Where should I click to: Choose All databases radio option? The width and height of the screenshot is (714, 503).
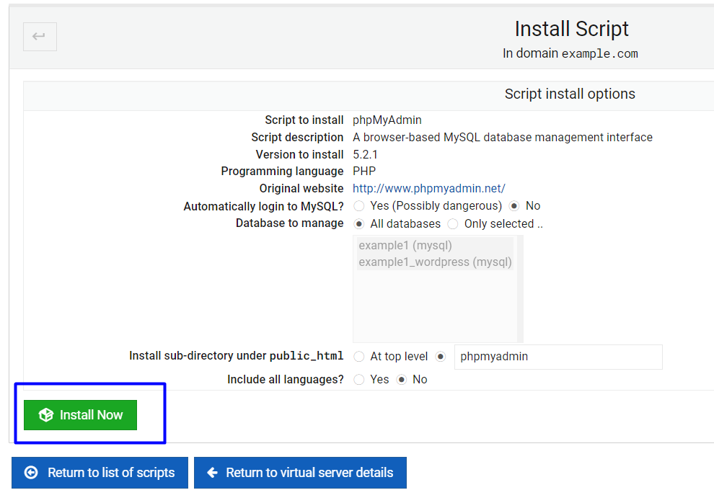tap(359, 224)
